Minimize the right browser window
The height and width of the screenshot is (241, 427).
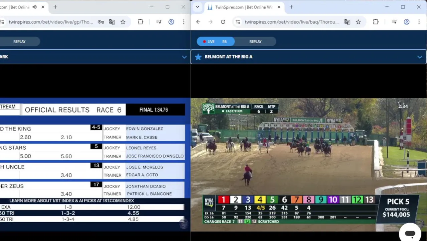pos(387,7)
